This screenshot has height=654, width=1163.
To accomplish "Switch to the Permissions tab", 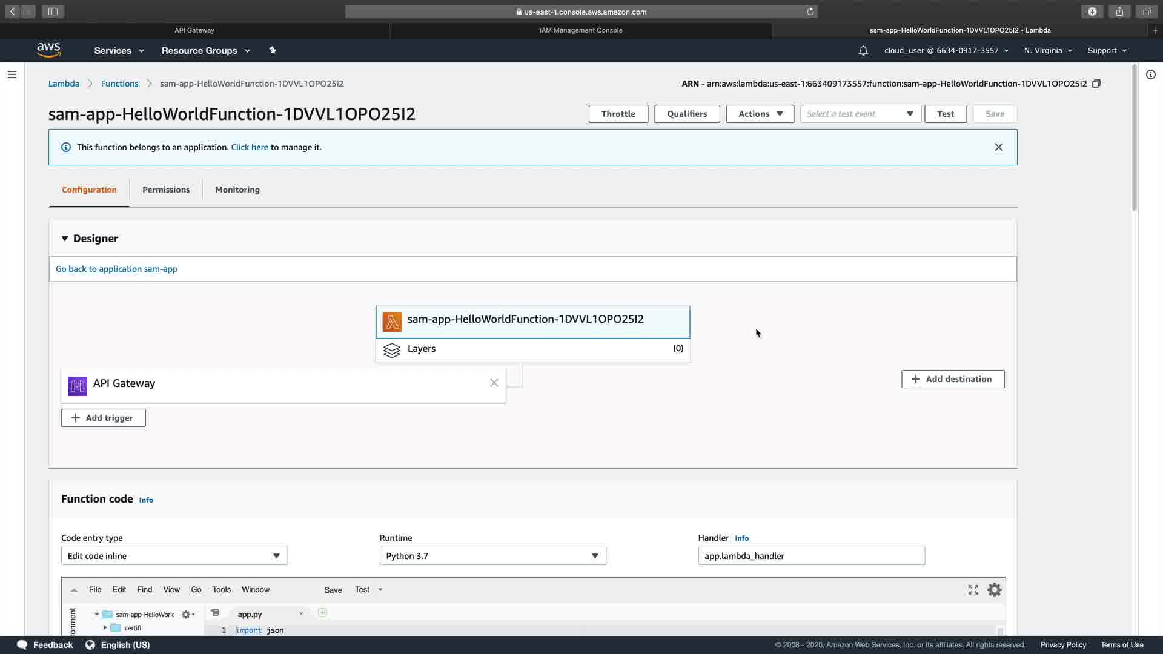I will (166, 190).
